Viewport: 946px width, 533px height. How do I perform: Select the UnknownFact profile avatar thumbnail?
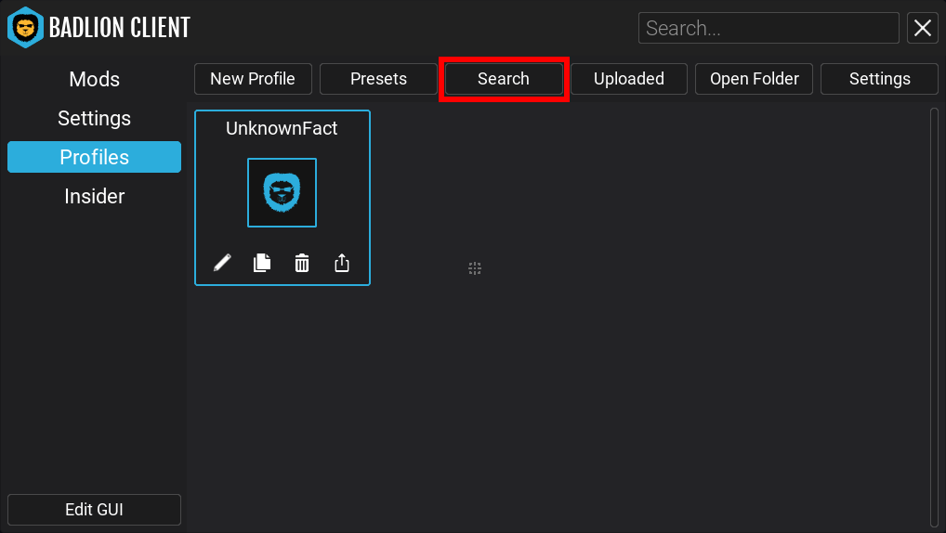[282, 192]
